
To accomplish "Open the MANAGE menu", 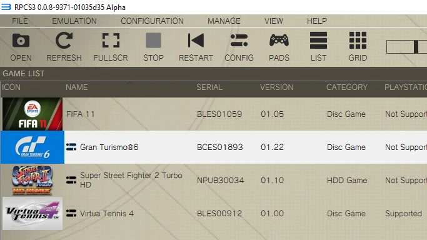I will coord(224,21).
